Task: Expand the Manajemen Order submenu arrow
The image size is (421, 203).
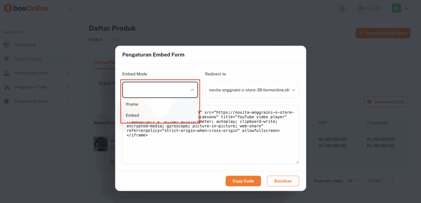Action: [x=67, y=73]
